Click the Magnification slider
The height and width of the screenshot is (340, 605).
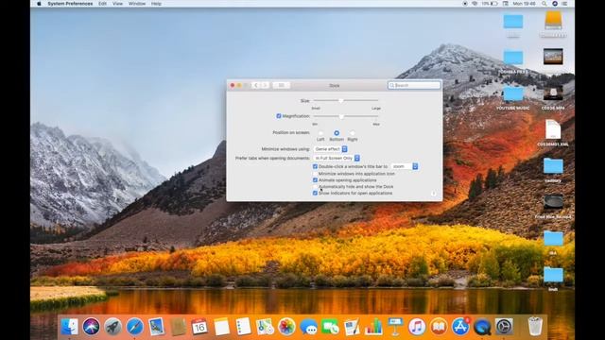346,116
